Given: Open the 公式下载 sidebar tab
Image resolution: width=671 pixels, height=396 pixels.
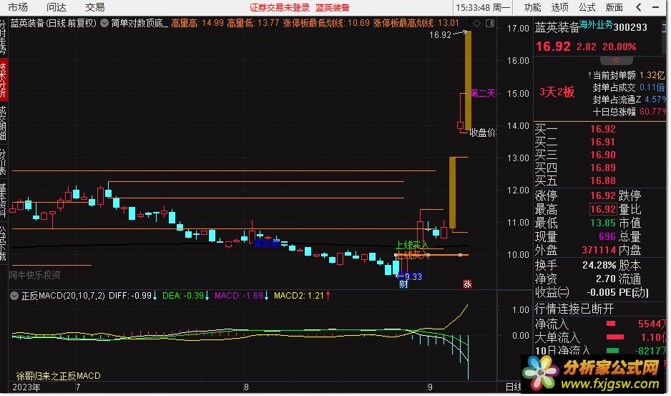Looking at the screenshot, I should 4,243.
